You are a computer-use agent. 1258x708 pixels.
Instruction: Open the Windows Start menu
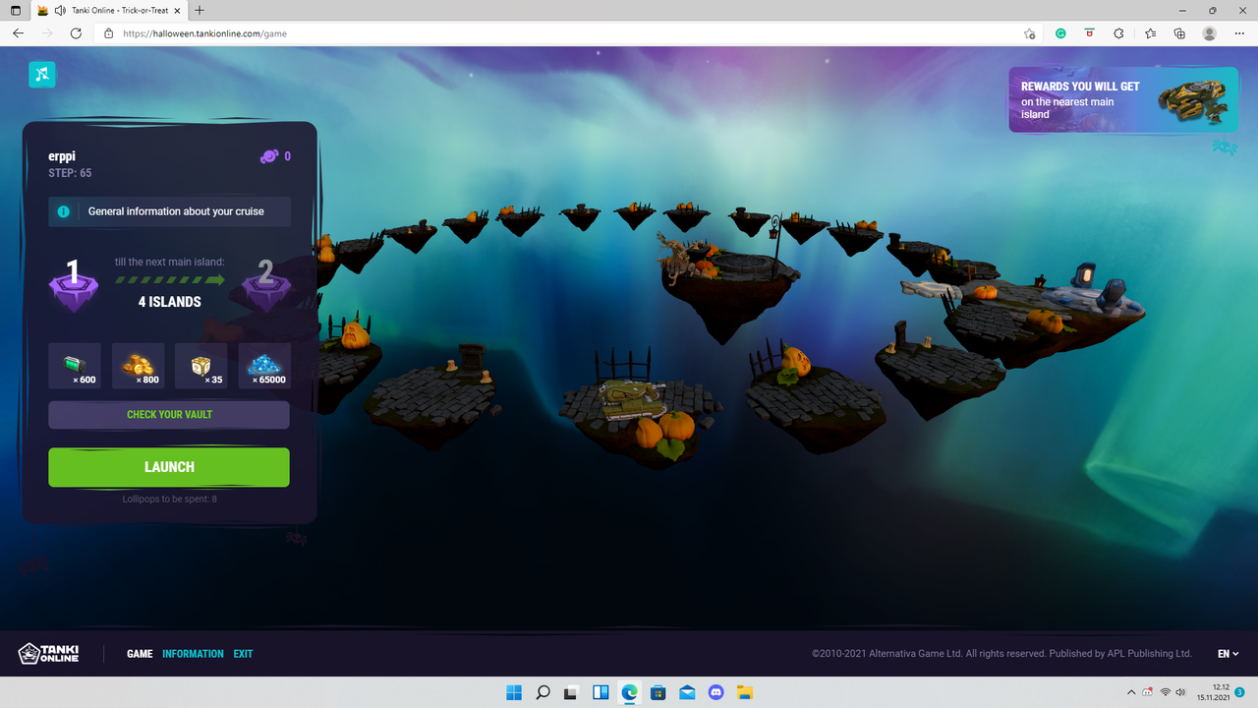pos(514,692)
